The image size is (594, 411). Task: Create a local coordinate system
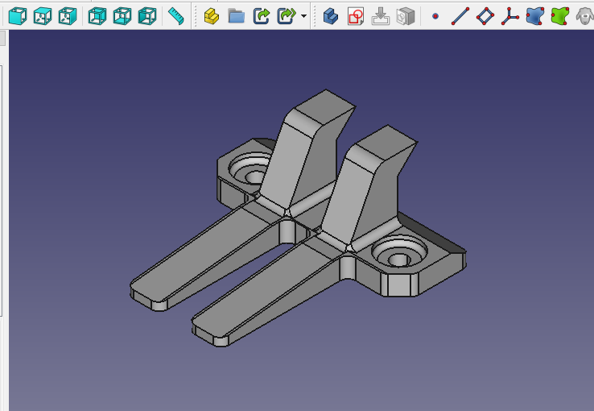coord(509,15)
